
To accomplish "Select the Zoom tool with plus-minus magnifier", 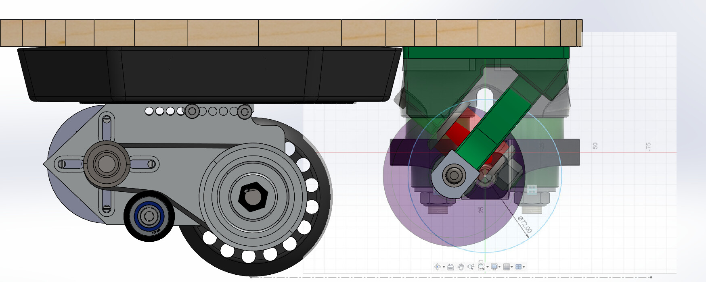I will [471, 267].
